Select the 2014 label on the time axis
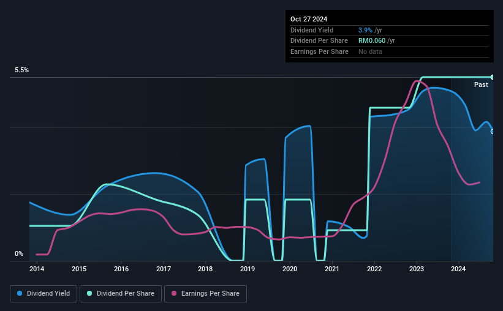Image resolution: width=503 pixels, height=311 pixels. [x=37, y=269]
